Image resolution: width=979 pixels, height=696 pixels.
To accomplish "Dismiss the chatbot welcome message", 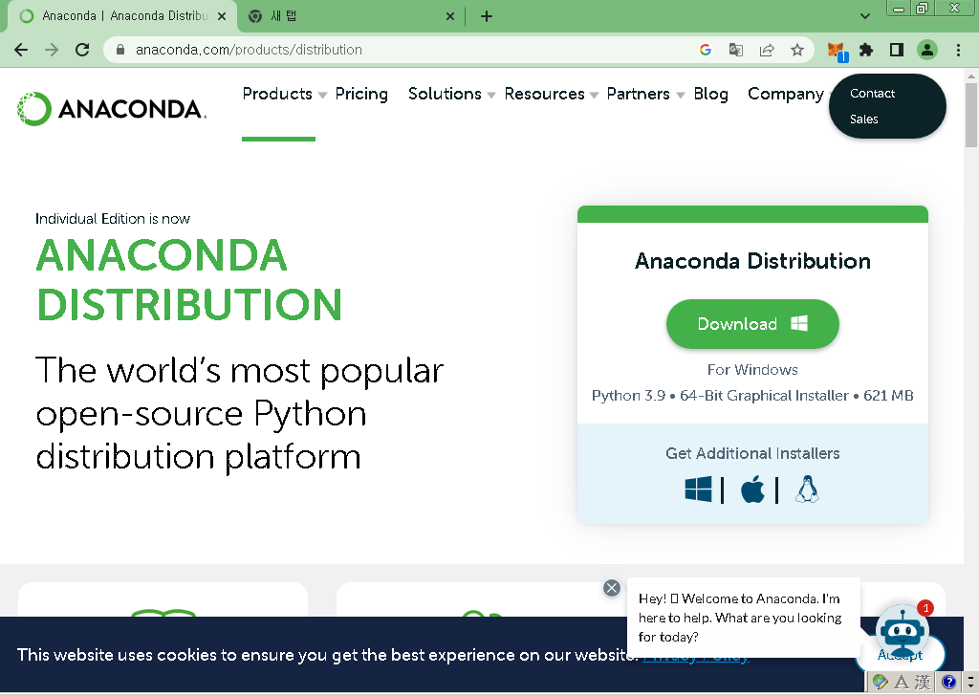I will click(x=612, y=588).
